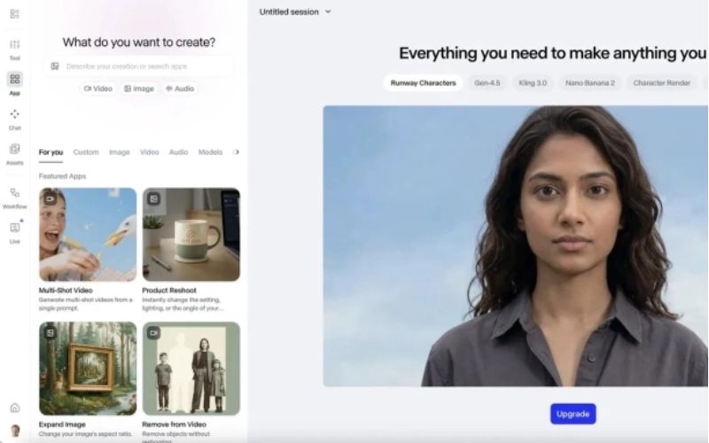
Task: Click the user profile avatar
Action: (14, 431)
